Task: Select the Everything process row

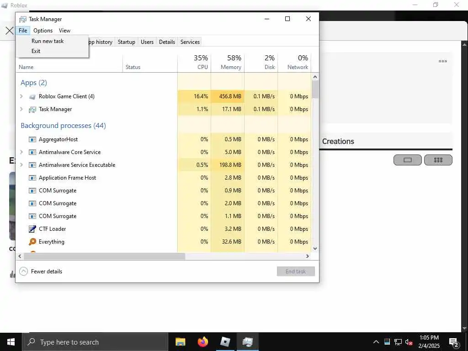Action: pos(164,242)
